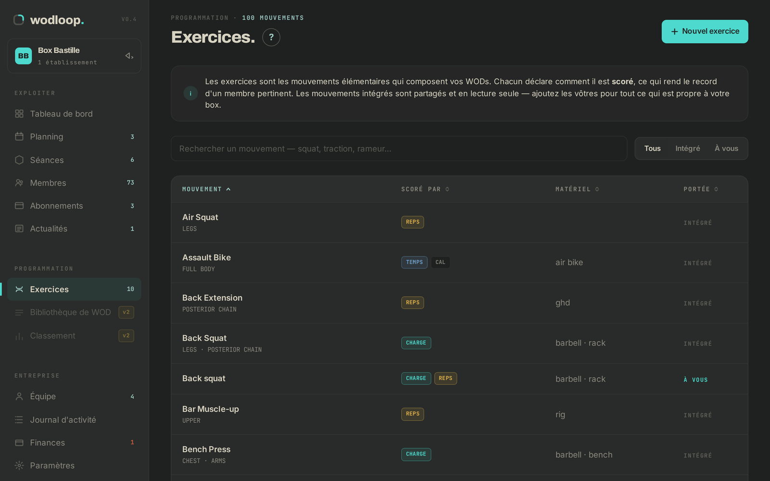The image size is (770, 481).
Task: Click the BB avatar of Box Bastille
Action: click(24, 56)
